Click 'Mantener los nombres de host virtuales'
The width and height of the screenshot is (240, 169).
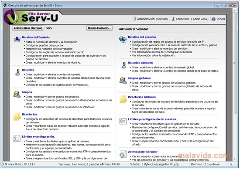pos(49,49)
